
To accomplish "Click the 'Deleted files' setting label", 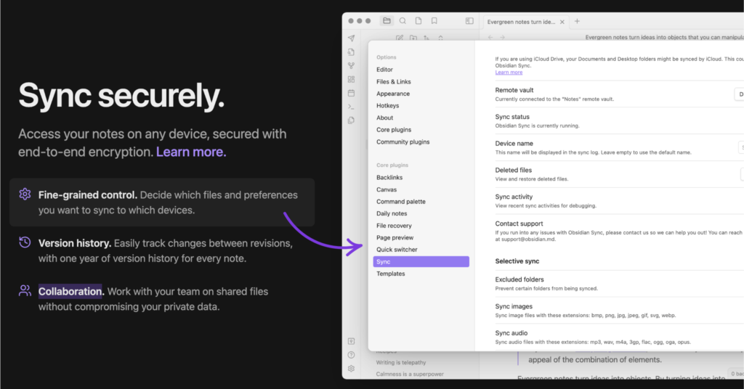I will [513, 170].
